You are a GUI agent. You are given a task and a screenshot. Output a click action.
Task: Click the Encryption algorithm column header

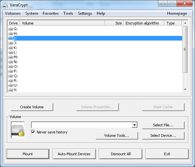click(144, 23)
